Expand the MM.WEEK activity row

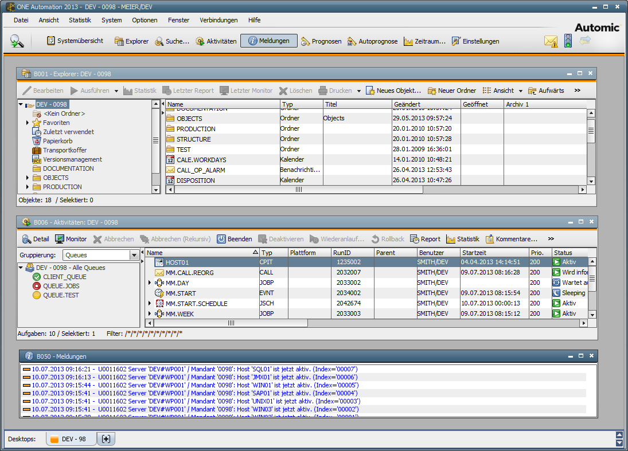pyautogui.click(x=149, y=313)
